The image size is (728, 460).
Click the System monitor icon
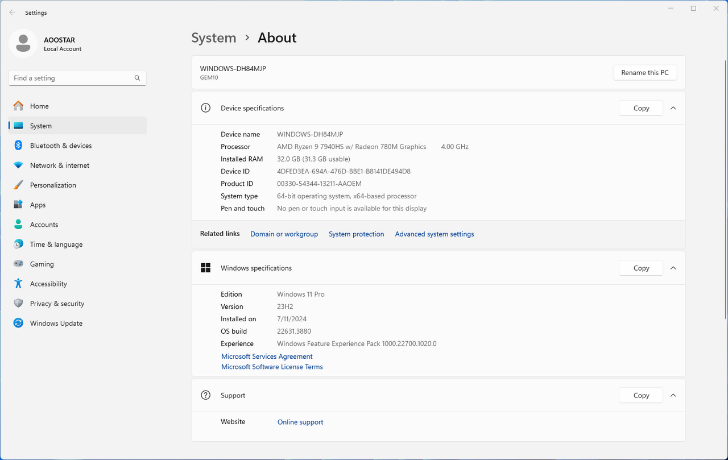point(19,126)
